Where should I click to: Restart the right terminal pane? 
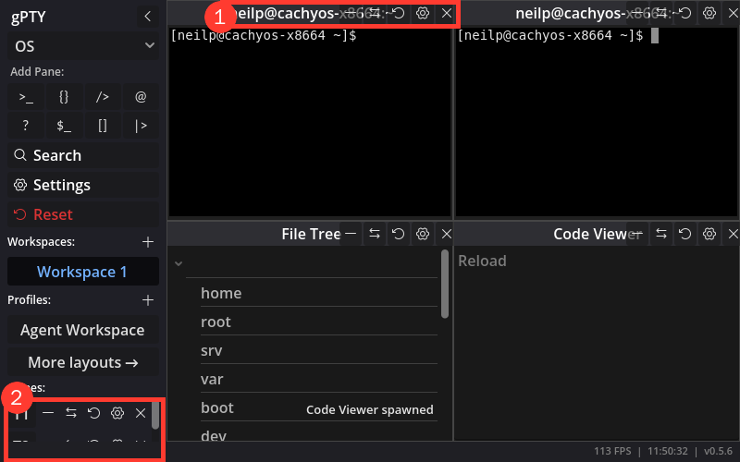(x=685, y=13)
